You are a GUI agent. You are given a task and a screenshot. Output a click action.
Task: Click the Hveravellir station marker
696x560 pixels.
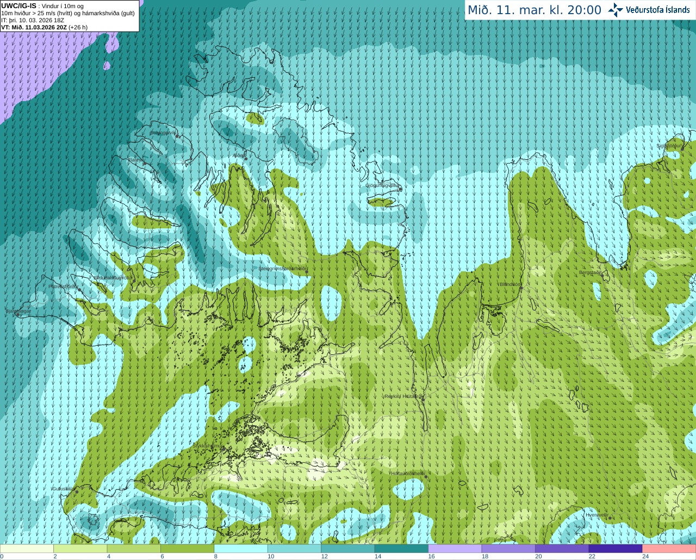(x=610, y=518)
